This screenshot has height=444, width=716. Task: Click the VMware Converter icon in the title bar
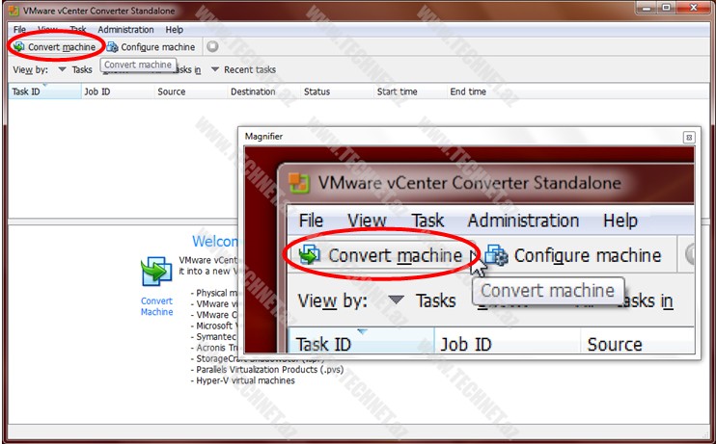pos(13,10)
